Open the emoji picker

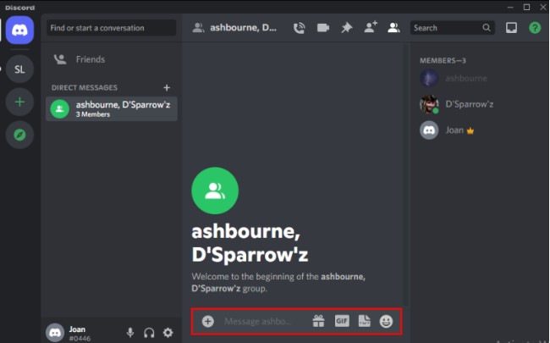(386, 321)
